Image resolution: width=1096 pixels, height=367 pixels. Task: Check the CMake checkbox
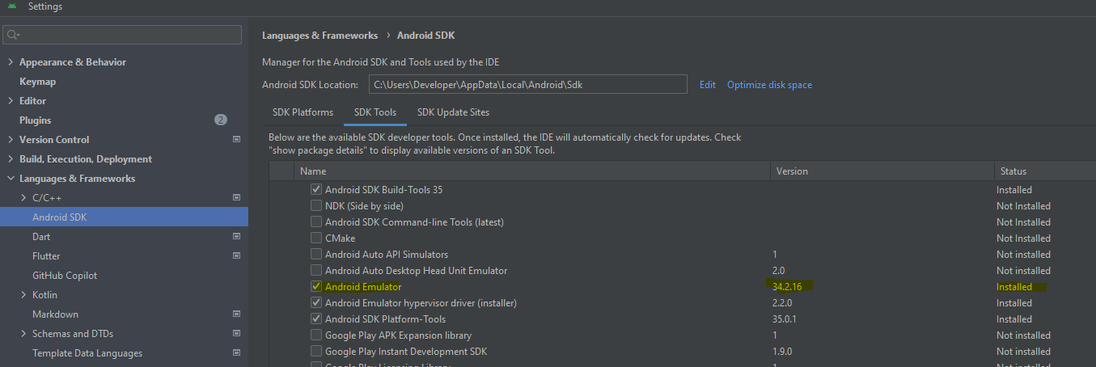tap(316, 238)
